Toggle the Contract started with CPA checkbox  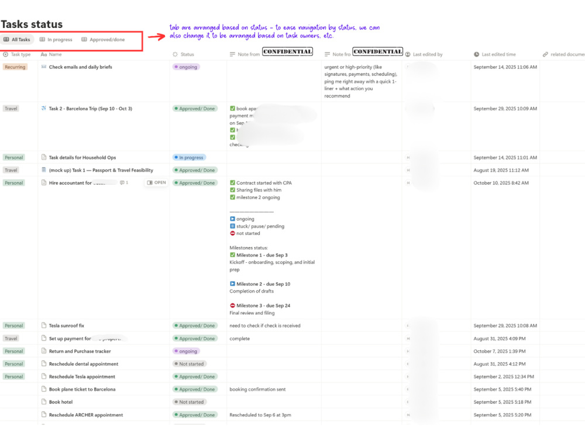click(232, 182)
